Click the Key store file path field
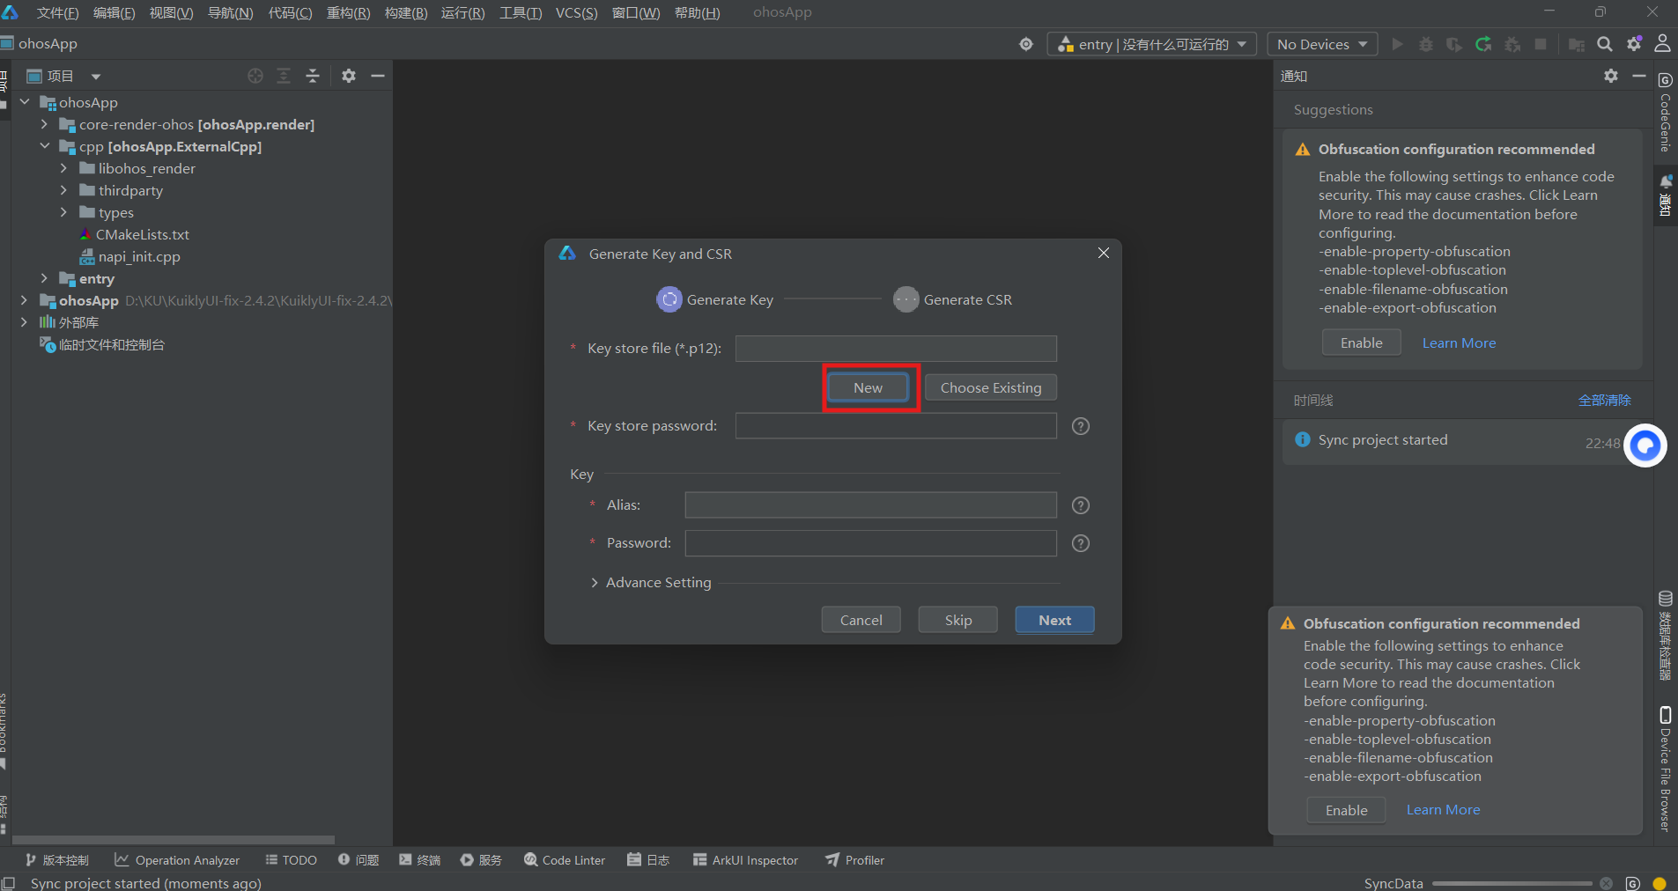Viewport: 1678px width, 891px height. [896, 349]
